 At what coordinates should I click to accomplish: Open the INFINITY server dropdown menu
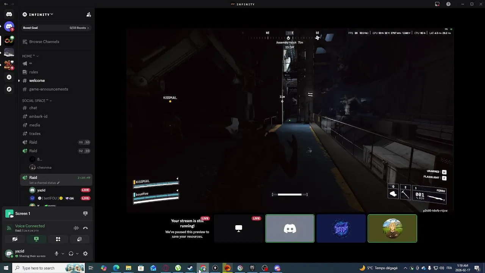(38, 14)
